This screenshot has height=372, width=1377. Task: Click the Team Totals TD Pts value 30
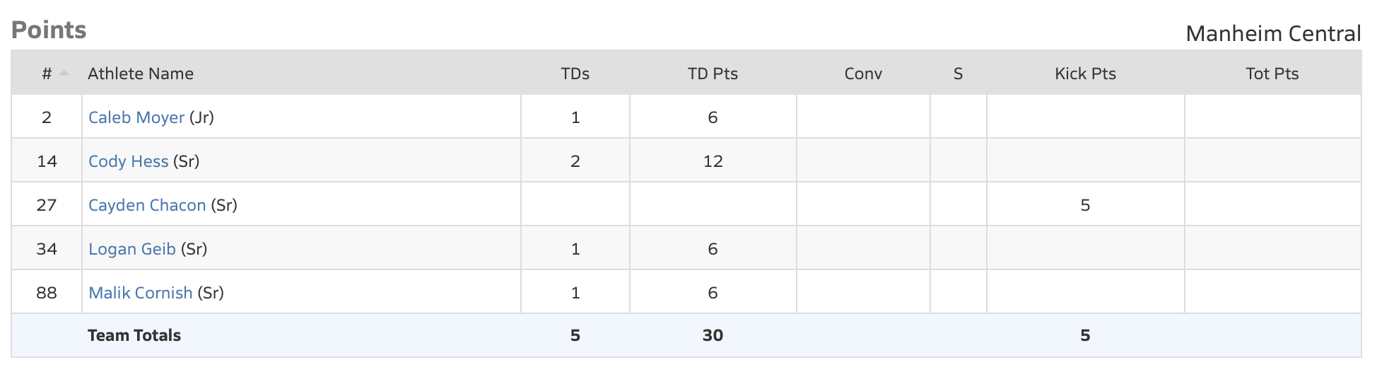[x=713, y=335]
